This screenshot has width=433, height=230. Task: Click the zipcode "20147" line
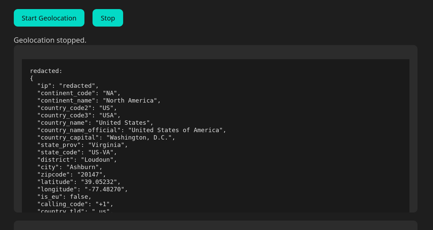[72, 174]
